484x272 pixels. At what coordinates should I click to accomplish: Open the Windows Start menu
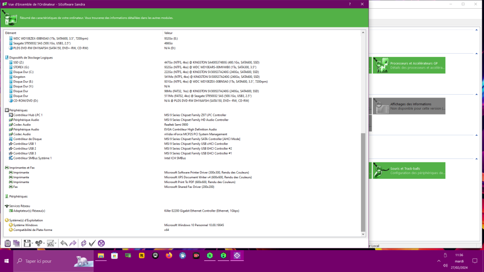[6, 261]
